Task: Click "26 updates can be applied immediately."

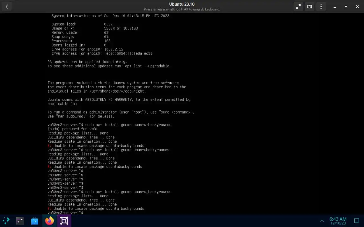Action: (x=87, y=62)
